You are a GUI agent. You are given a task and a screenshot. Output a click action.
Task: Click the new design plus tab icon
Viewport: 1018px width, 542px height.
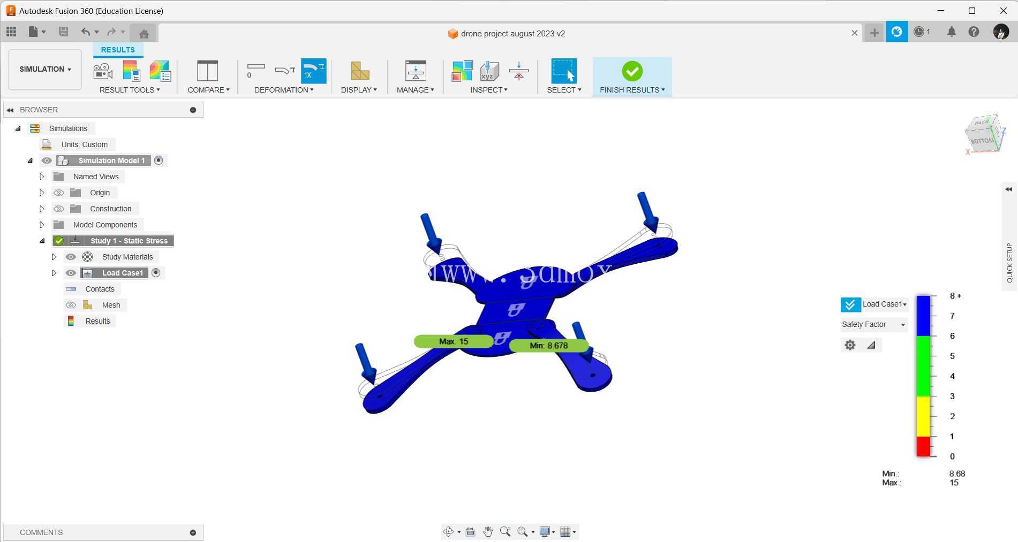tap(874, 33)
